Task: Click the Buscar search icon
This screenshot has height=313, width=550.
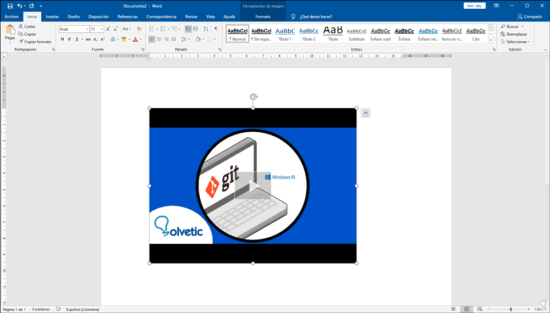Action: tap(503, 26)
